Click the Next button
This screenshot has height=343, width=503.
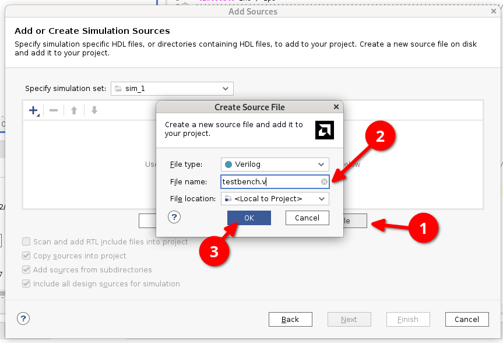tap(349, 319)
